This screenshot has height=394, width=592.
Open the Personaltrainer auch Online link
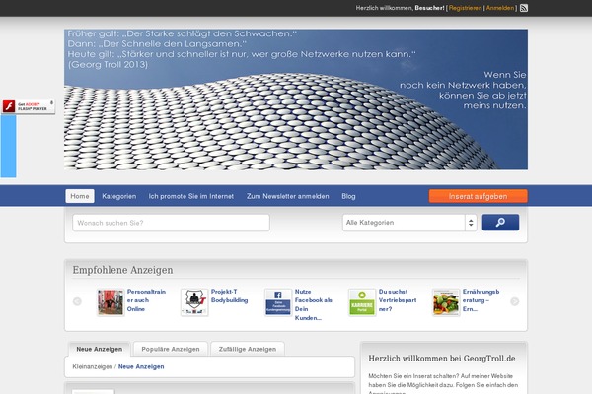(x=146, y=300)
